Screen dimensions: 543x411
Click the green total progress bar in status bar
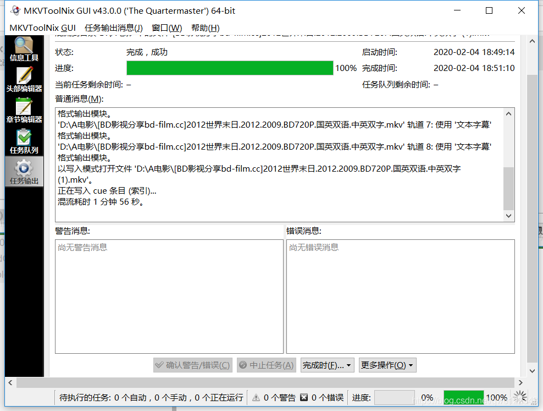[x=463, y=397]
